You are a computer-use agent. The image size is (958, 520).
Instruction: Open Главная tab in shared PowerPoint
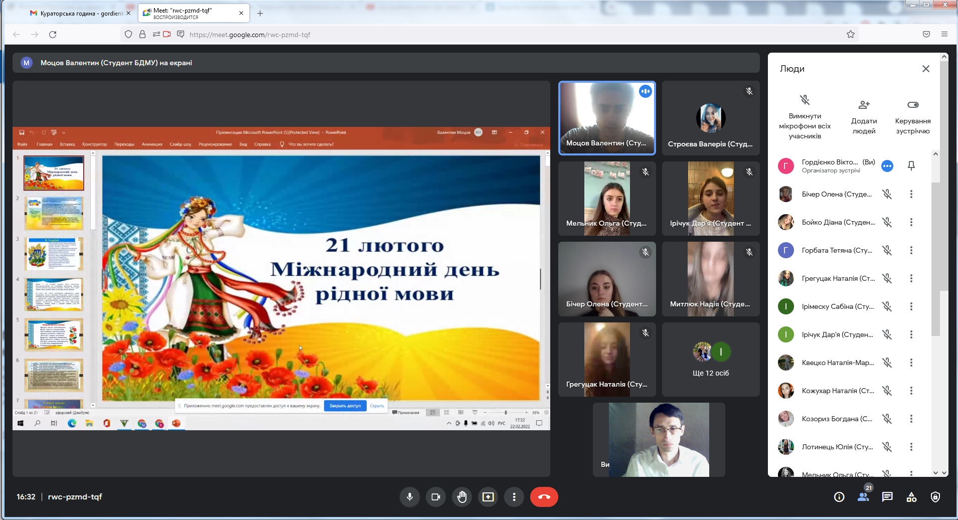(44, 144)
